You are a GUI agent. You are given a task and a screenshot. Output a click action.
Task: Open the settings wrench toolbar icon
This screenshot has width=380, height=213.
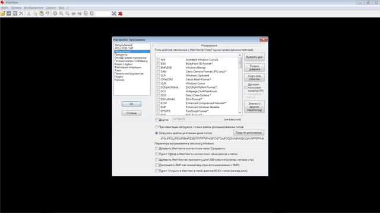point(114,14)
